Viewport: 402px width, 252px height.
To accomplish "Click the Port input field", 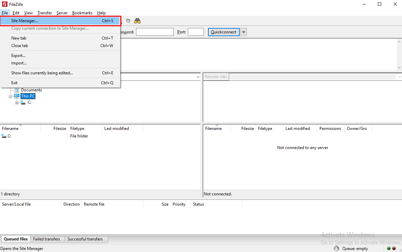I will coord(196,32).
